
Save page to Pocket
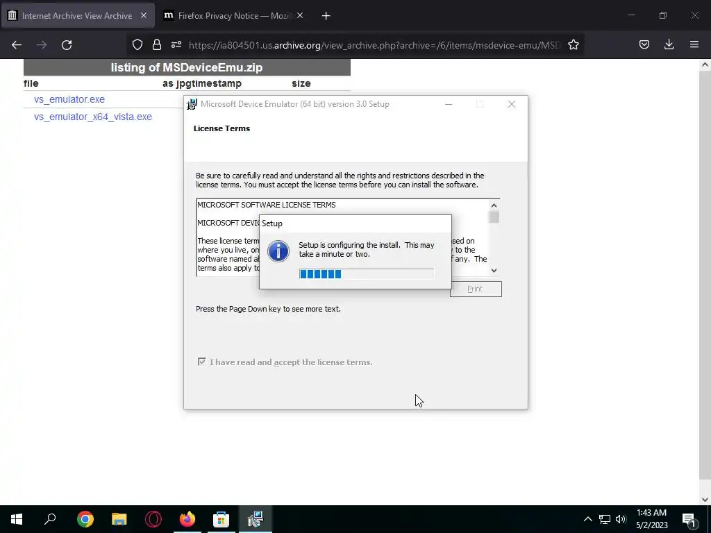click(644, 44)
